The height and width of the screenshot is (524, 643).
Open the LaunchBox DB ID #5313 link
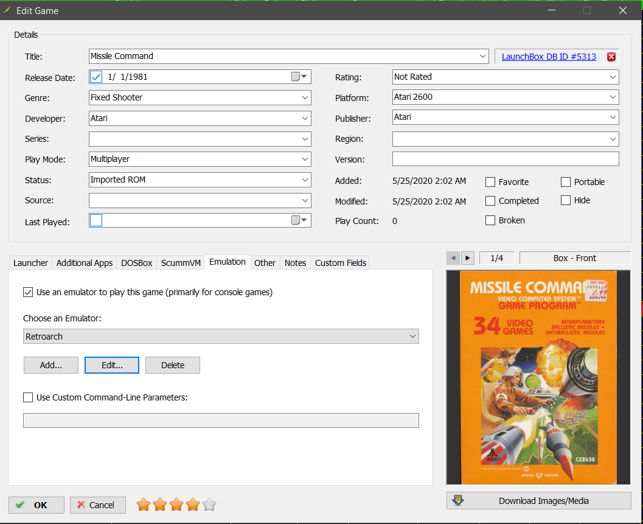coord(549,57)
